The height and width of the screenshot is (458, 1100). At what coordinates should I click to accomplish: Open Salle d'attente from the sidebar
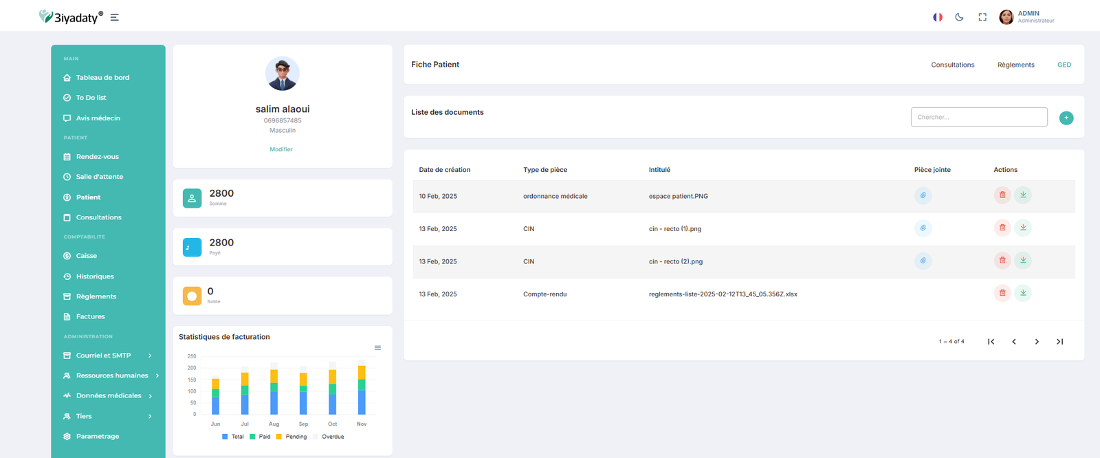(x=99, y=177)
